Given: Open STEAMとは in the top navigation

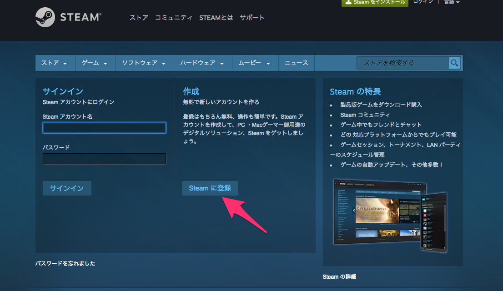Looking at the screenshot, I should (216, 18).
